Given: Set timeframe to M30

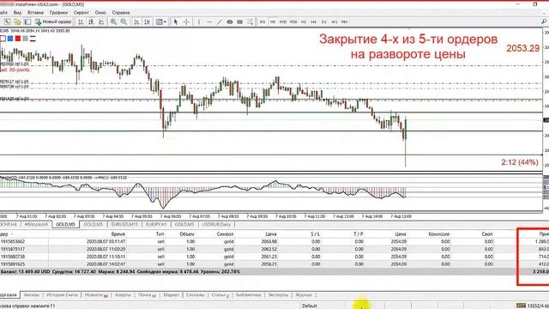Looking at the screenshot, I should 293,21.
